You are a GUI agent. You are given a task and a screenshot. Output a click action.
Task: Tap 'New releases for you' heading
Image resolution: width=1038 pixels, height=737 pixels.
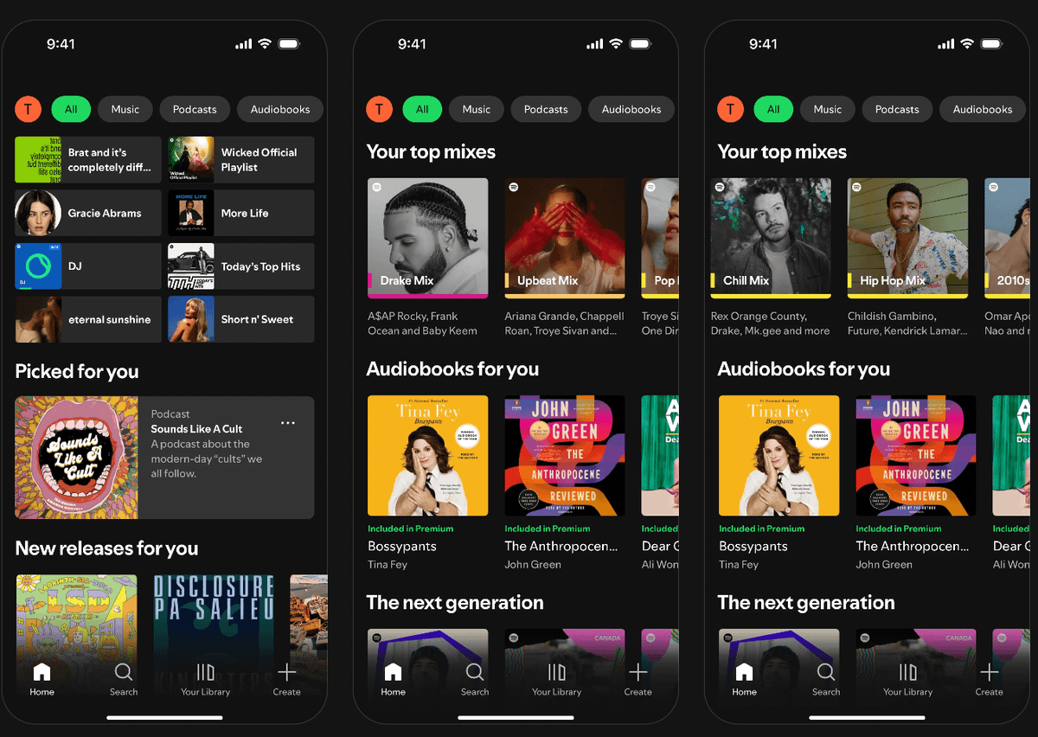click(x=106, y=548)
